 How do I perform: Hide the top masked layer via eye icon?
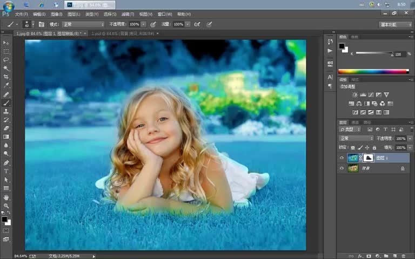pos(342,158)
